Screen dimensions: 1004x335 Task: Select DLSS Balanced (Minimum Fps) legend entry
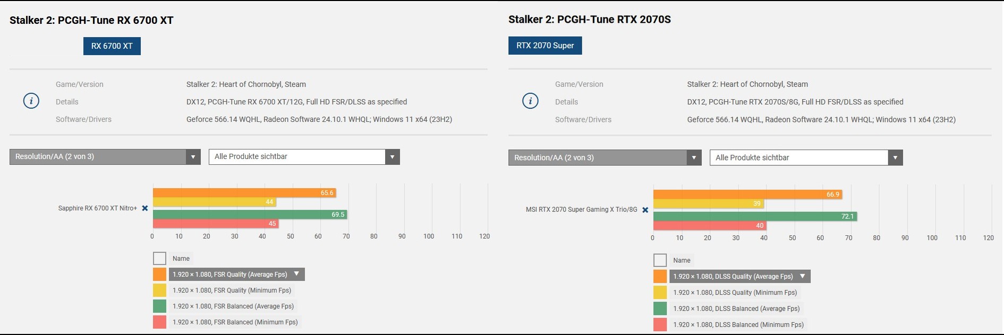coord(738,324)
